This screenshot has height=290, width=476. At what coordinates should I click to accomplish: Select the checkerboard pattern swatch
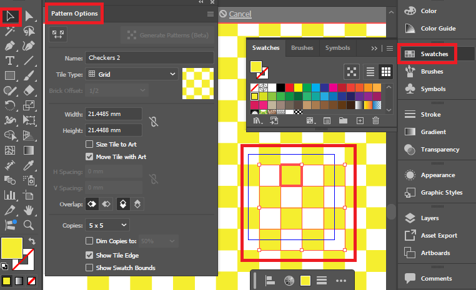(x=298, y=112)
